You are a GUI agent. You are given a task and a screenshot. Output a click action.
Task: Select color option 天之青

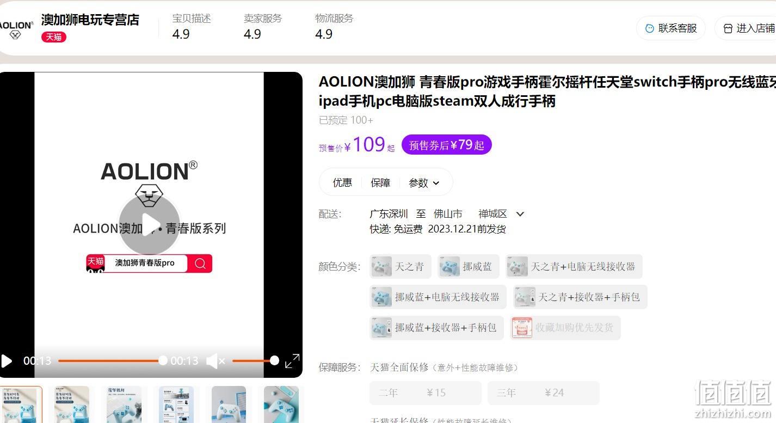pos(400,267)
